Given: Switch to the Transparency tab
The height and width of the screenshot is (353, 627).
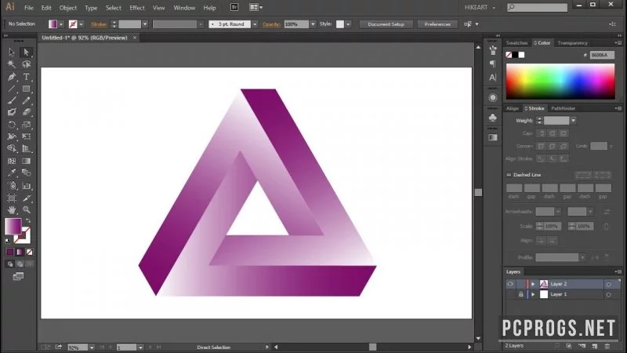Looking at the screenshot, I should [573, 43].
